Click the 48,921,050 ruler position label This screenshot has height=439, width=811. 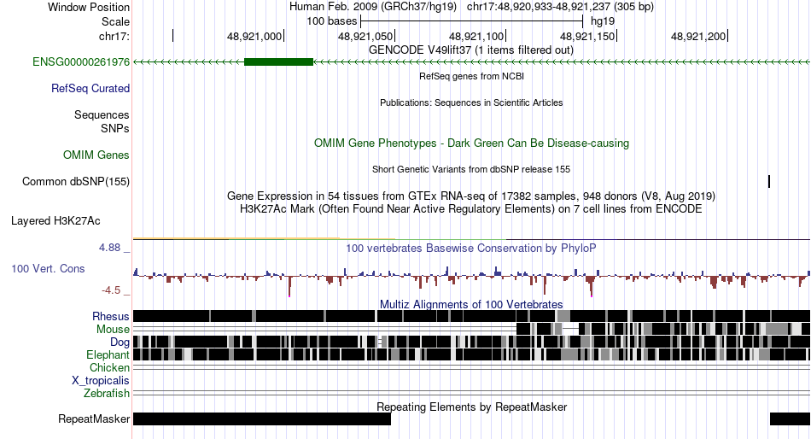click(x=365, y=36)
